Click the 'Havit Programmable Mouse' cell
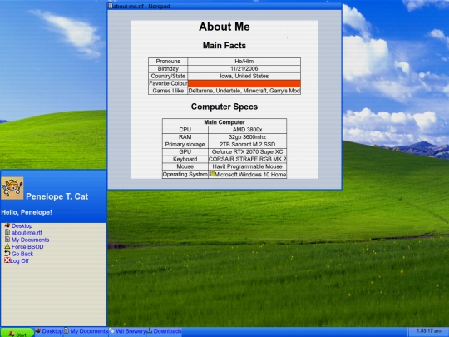This screenshot has height=337, width=449. pos(248,166)
